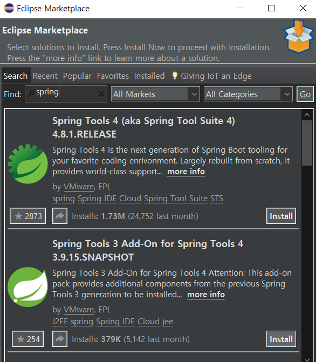Click the lightbulb icon beside Giving IoT an Edge

coord(175,76)
